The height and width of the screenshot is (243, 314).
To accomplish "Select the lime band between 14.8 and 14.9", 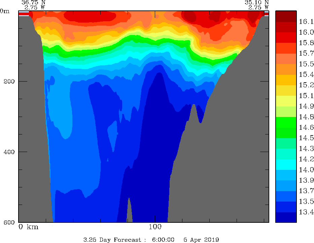I will [286, 112].
